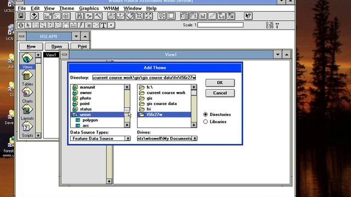Click the toolbar Zoom Out arrows icon
This screenshot has height=197, width=351.
pyautogui.click(x=149, y=16)
